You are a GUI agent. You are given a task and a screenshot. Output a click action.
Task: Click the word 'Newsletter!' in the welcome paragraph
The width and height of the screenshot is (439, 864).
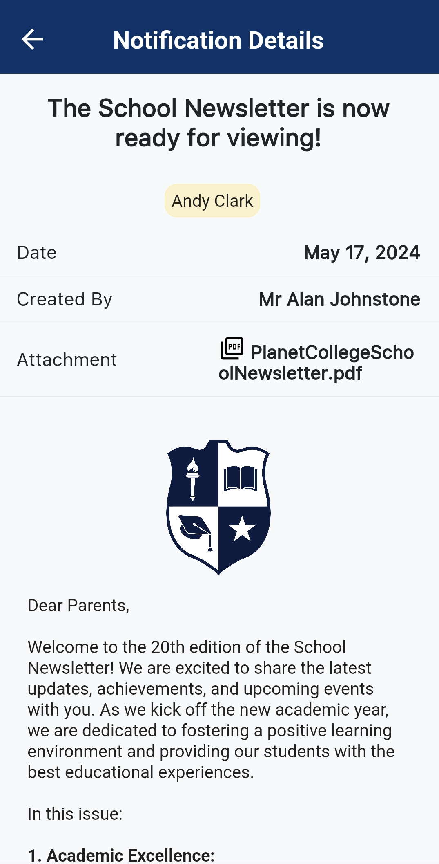coord(71,668)
